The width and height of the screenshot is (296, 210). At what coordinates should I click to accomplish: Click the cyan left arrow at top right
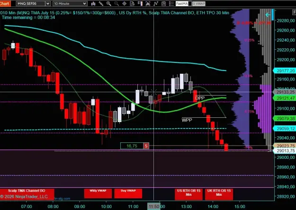(x=268, y=15)
